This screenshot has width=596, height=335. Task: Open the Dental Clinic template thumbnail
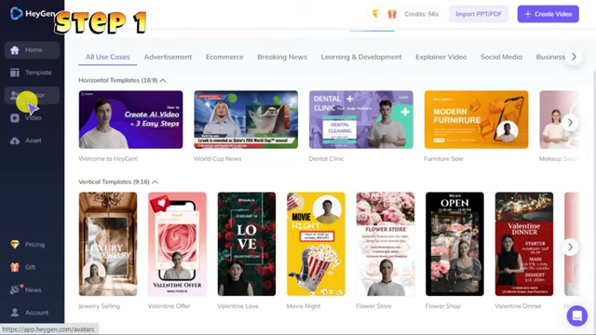360,120
